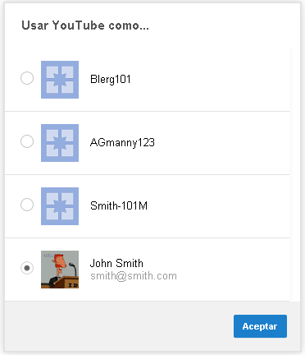Click empty space in the AGmanny123 row
Image resolution: width=305 pixels, height=355 pixels.
pyautogui.click(x=219, y=143)
